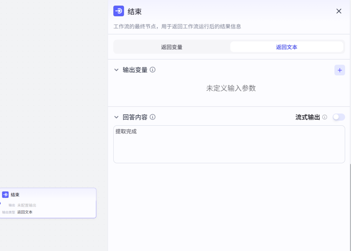Select the 返回文本 tab
Screen dimensions: 351x251
click(x=287, y=47)
